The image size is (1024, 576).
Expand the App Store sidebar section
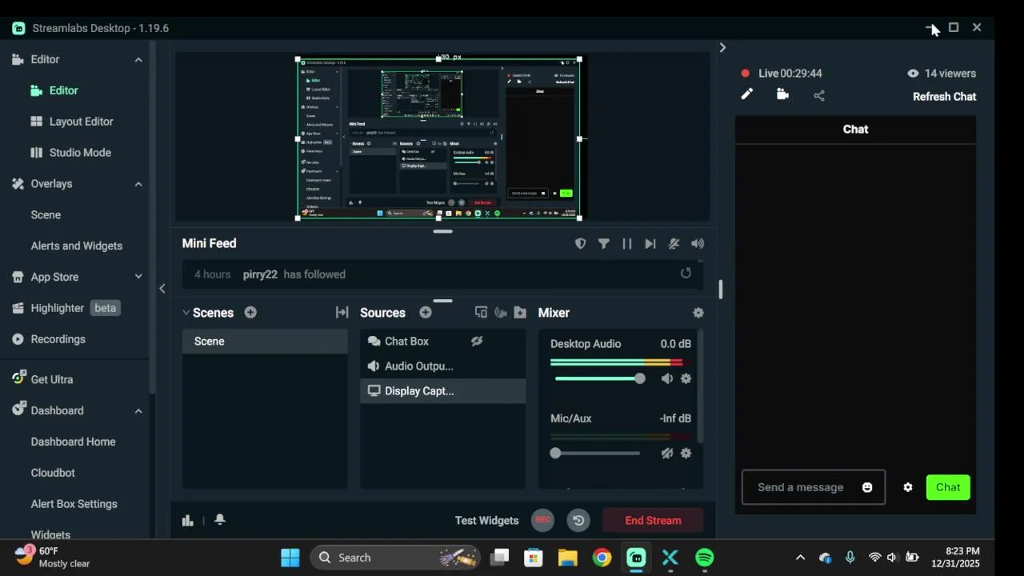138,277
